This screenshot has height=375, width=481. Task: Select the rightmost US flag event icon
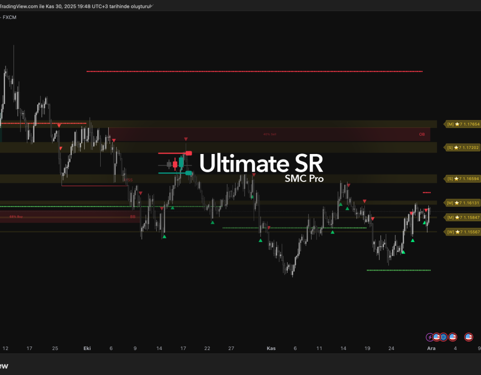pos(468,337)
